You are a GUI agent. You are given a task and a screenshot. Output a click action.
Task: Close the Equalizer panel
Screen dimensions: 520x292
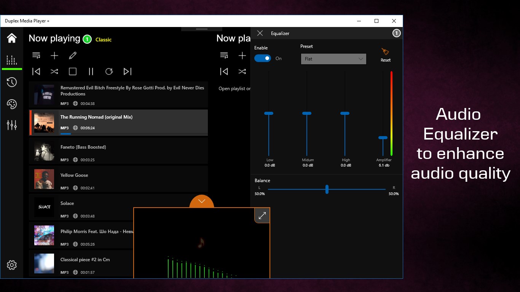click(260, 33)
